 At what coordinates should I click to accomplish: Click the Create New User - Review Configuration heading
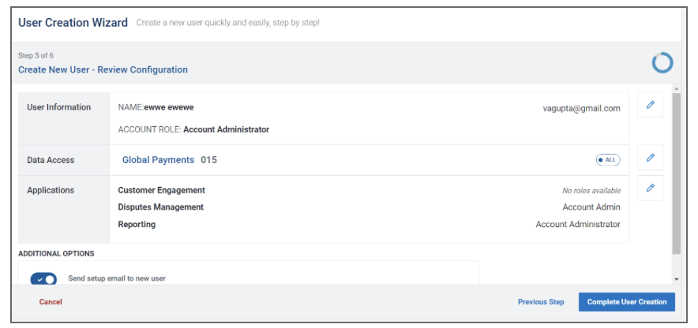point(103,70)
